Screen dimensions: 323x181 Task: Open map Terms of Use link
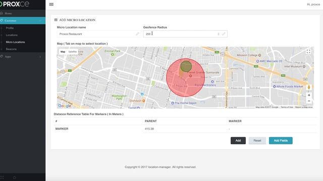point(287,107)
